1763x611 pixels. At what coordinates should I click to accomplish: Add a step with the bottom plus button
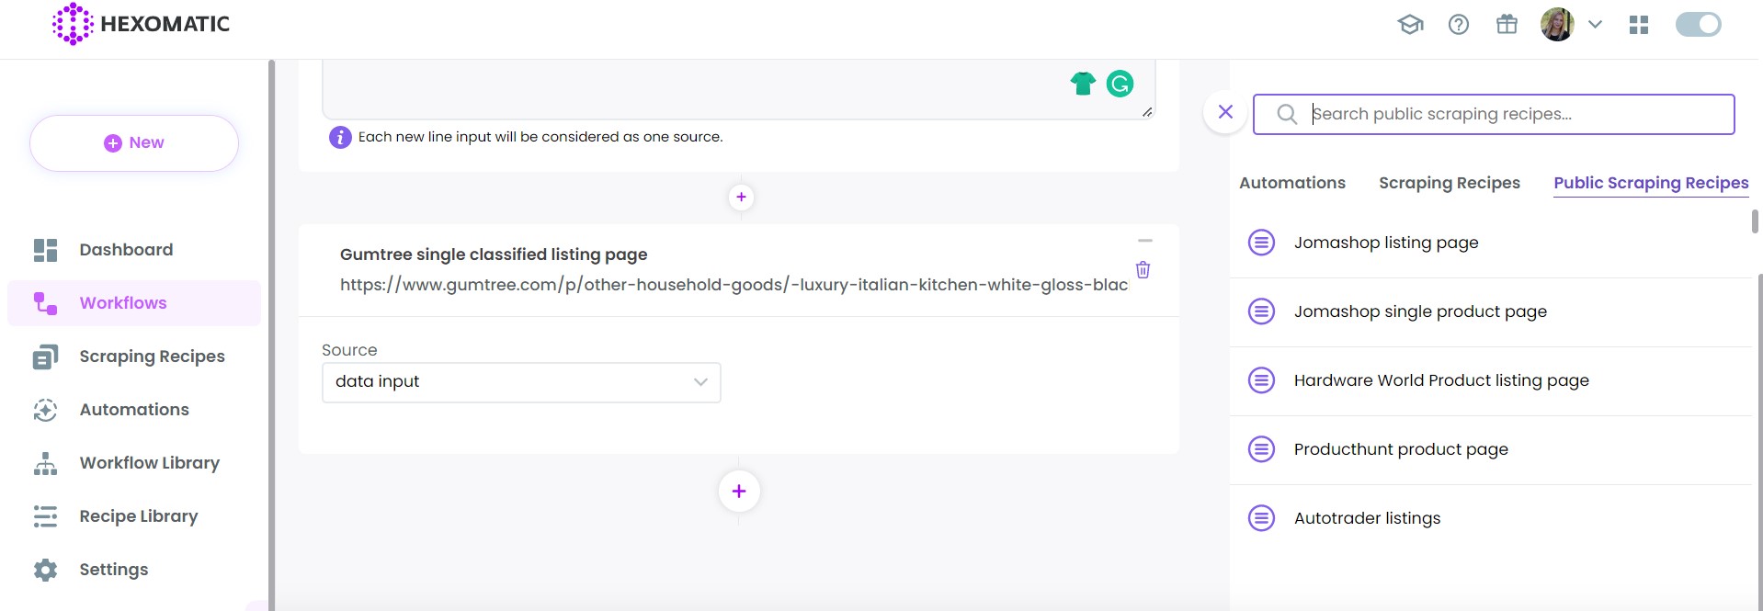(739, 492)
